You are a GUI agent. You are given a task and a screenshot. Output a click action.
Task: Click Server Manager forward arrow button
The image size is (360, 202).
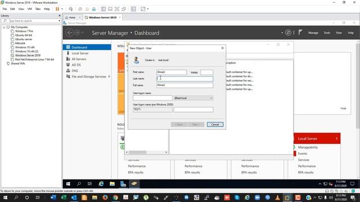tap(78, 33)
